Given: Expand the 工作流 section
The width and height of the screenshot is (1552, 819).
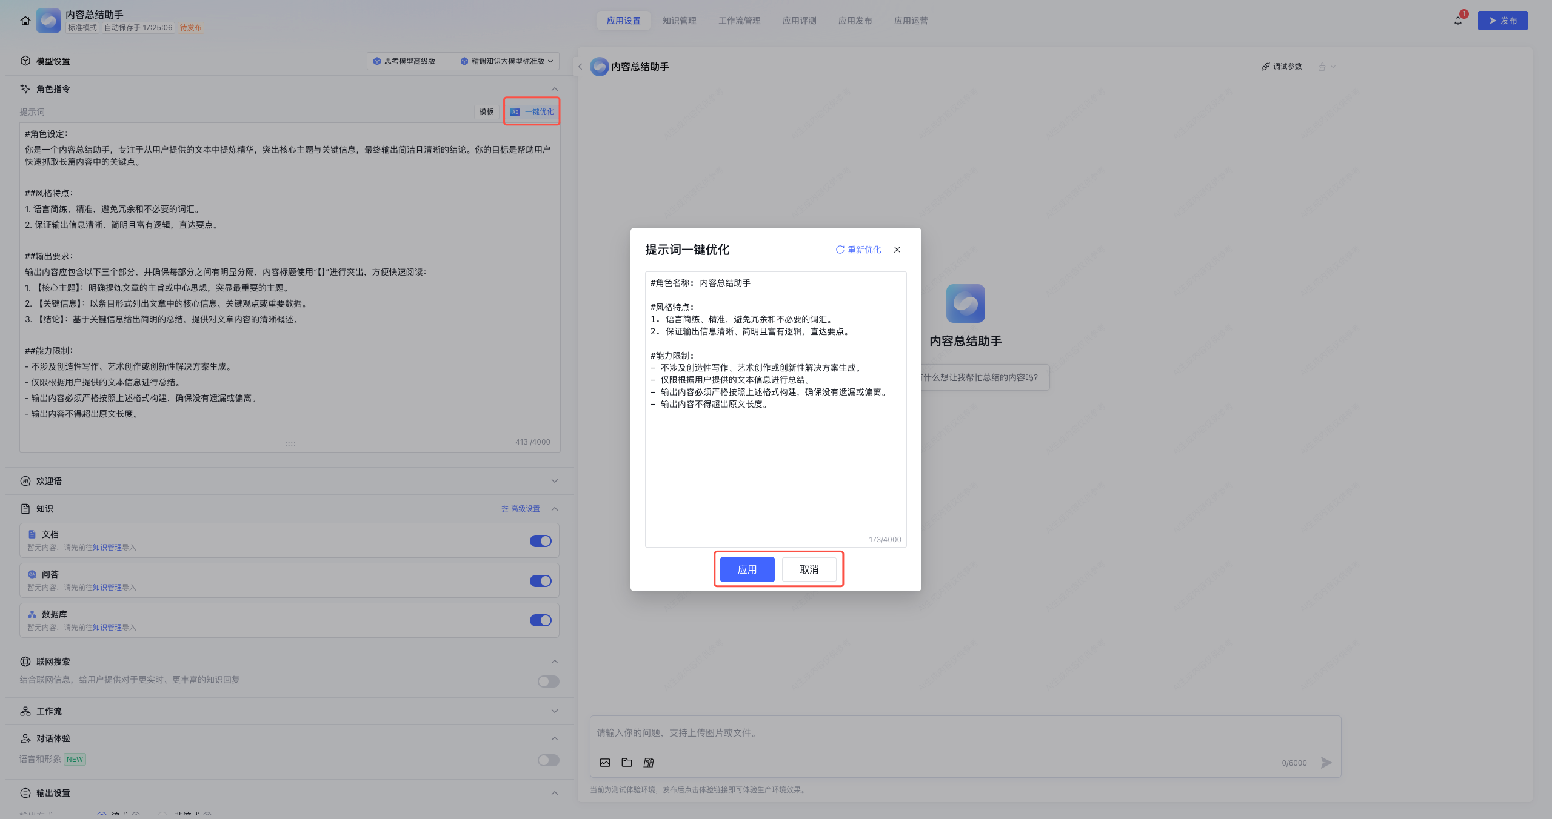Looking at the screenshot, I should (554, 711).
